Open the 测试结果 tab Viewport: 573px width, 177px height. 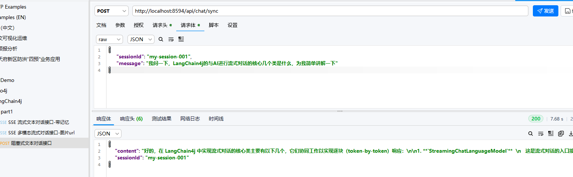coord(162,119)
